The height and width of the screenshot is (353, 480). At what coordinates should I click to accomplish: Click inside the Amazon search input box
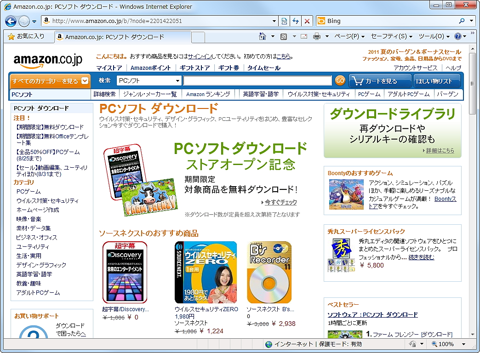[x=257, y=80]
